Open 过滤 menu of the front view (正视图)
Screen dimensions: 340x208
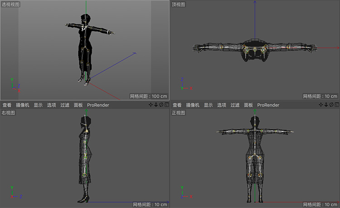click(x=235, y=105)
